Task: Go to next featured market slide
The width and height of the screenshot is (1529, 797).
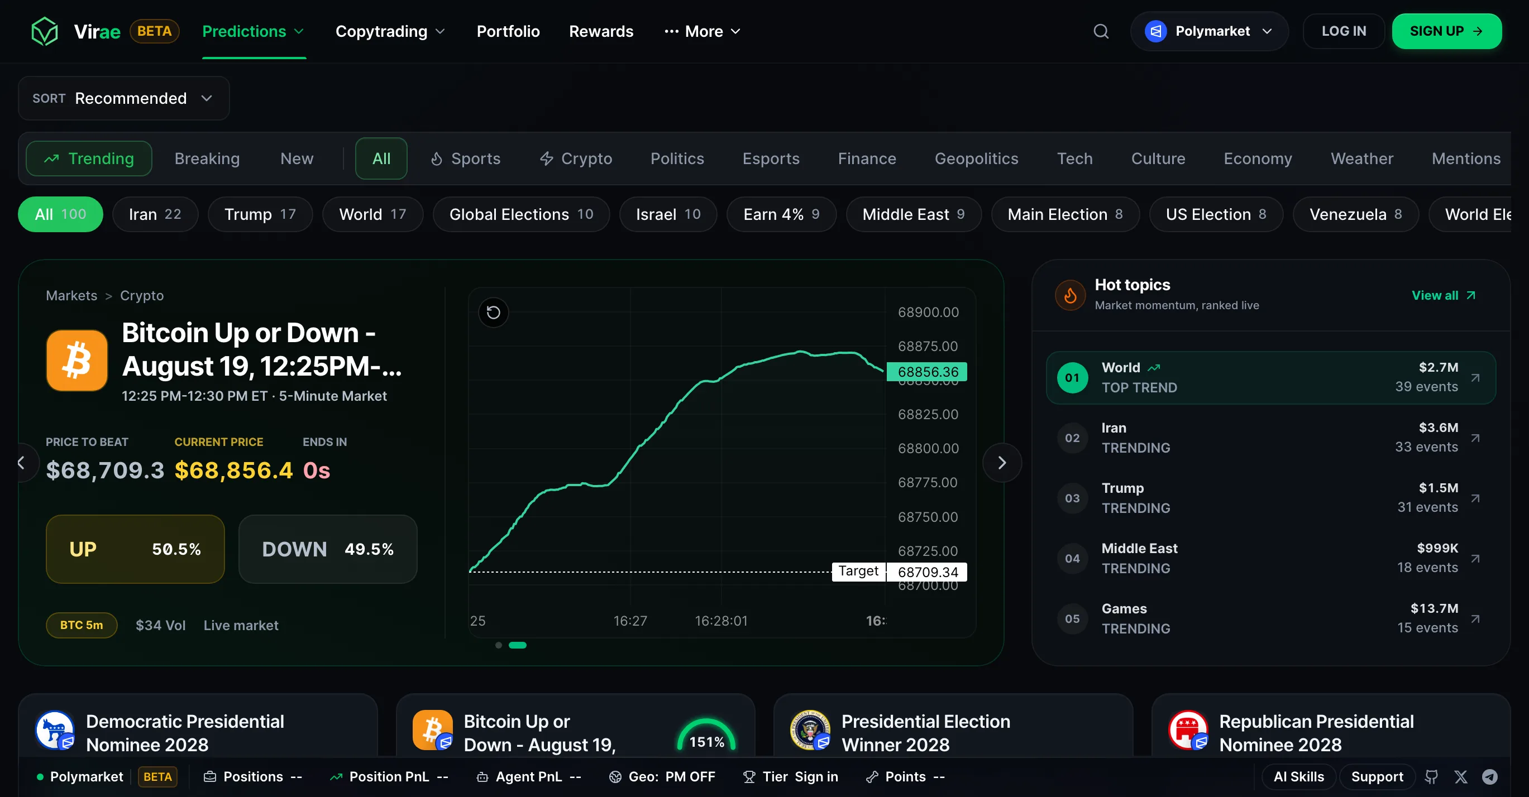Action: 1002,463
